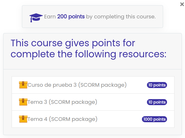Screen dimensions: 185x138
Task: Click "by completing this course" text
Action: point(121,17)
